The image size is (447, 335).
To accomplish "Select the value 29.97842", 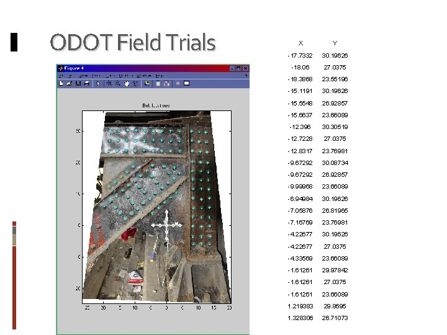I will coord(335,270).
